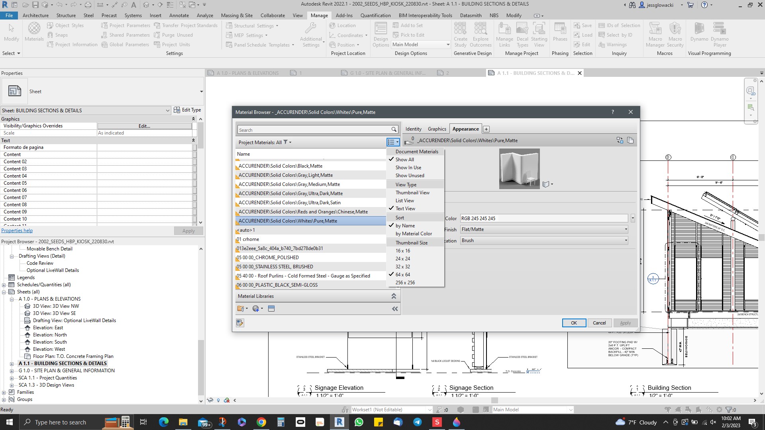The width and height of the screenshot is (765, 430).
Task: Open the Annotate ribbon tab
Action: [x=179, y=16]
